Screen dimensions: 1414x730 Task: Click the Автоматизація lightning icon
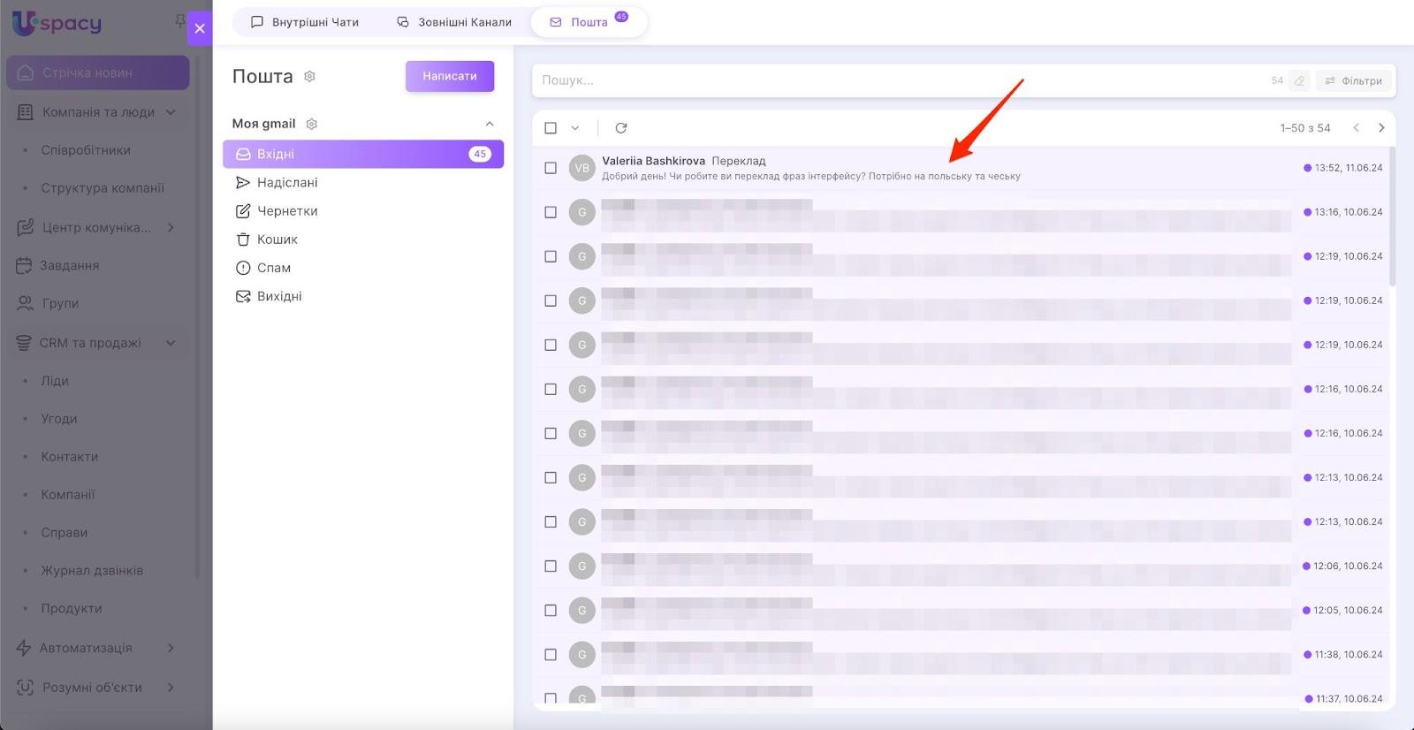[24, 648]
